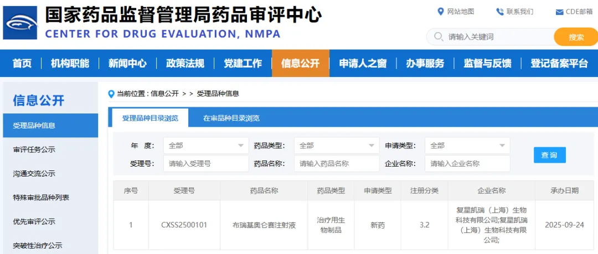The image size is (598, 254).
Task: Open 审评任务公示 in sidebar
Action: point(34,149)
